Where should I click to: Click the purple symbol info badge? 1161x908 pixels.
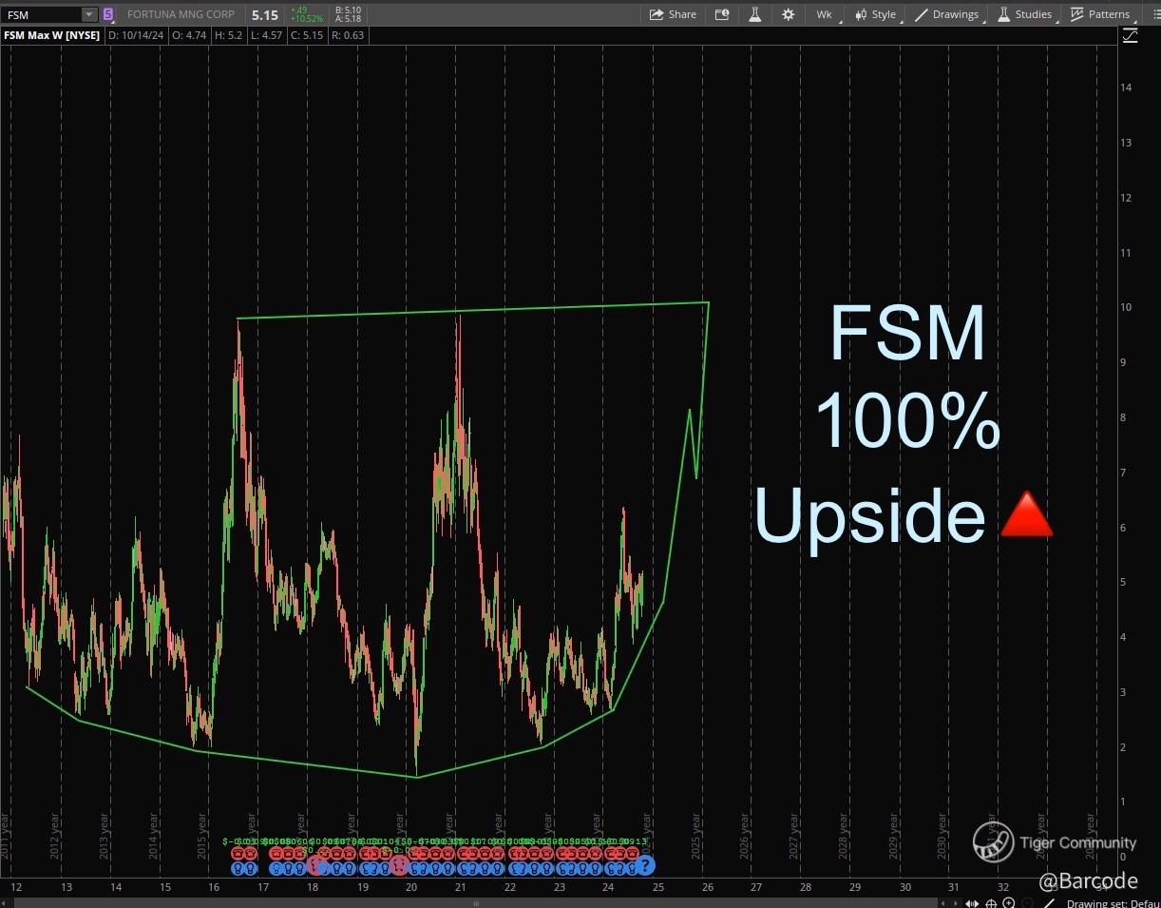click(107, 14)
